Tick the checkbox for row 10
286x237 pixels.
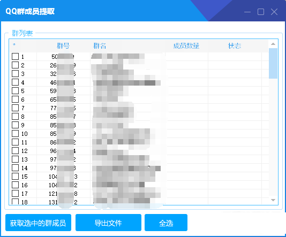click(x=15, y=134)
